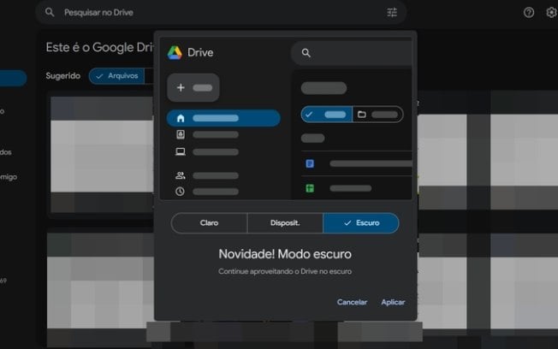
Task: Select the Escuro theme option
Action: click(x=361, y=223)
